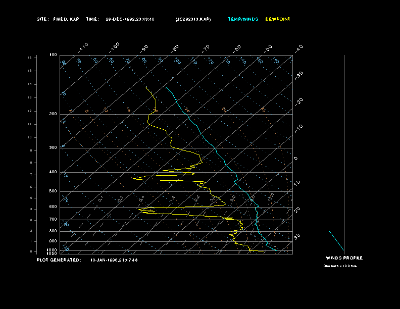The width and height of the screenshot is (400, 309).
Task: Click the -110 temperature label above the chart
Action: coord(83,48)
